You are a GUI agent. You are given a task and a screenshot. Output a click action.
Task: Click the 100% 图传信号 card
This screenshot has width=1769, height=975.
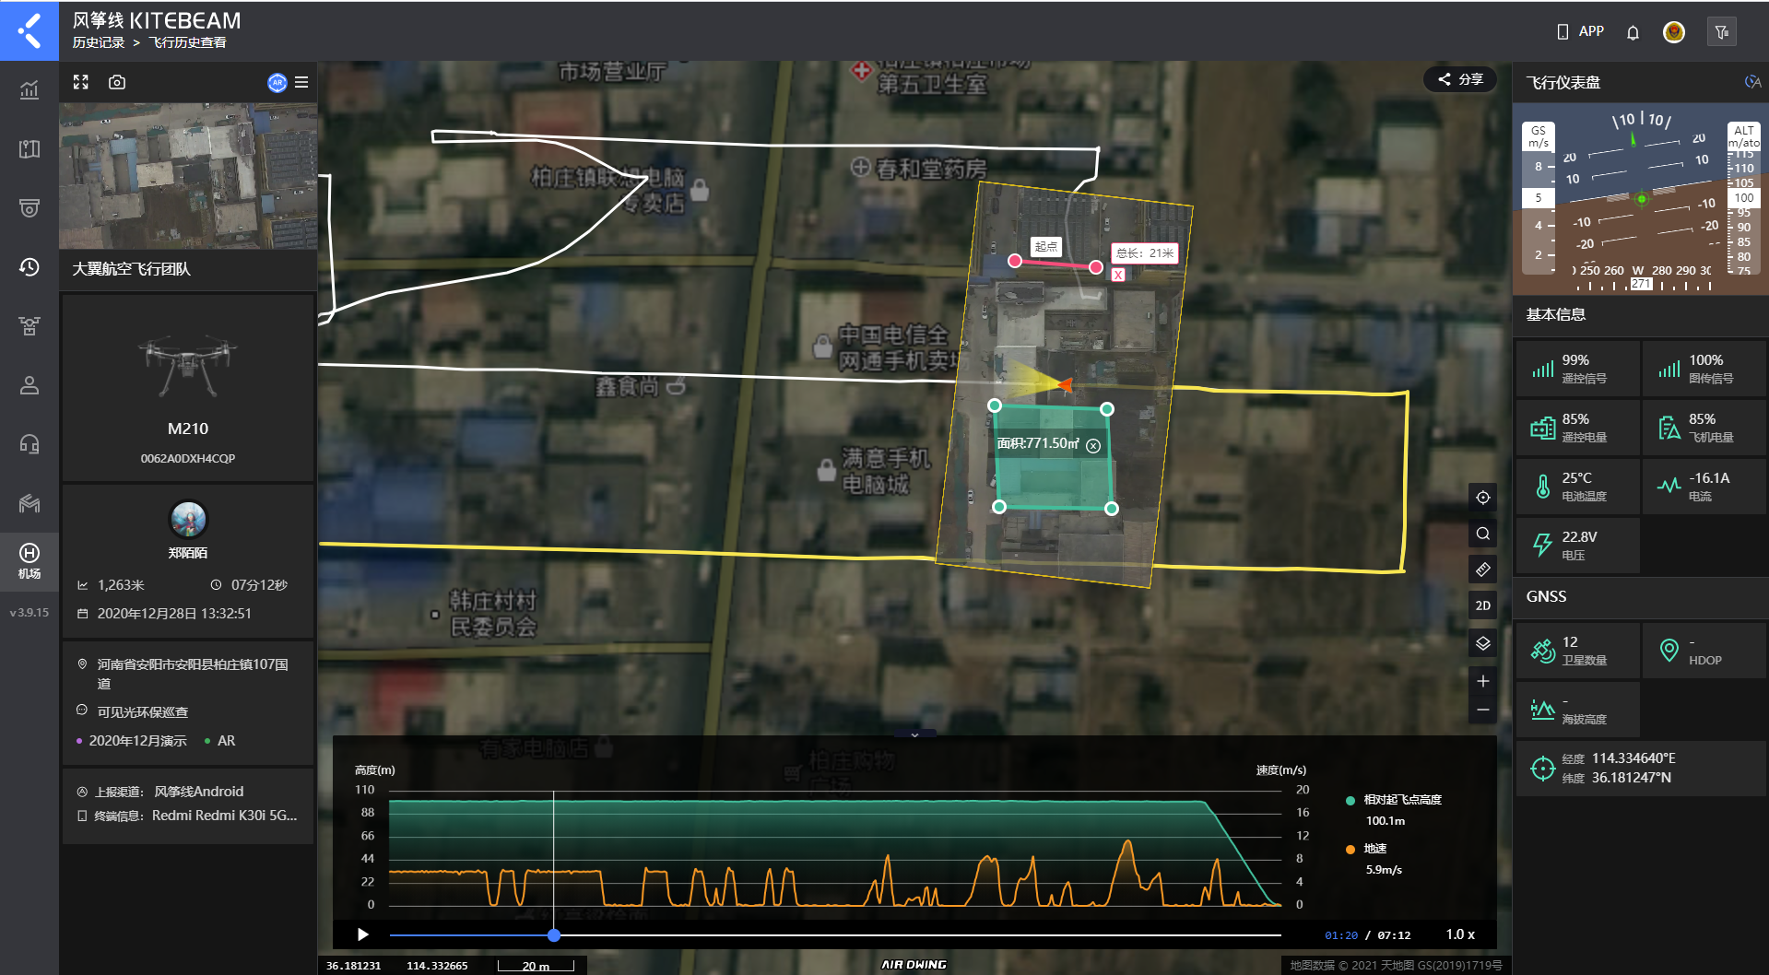1704,369
